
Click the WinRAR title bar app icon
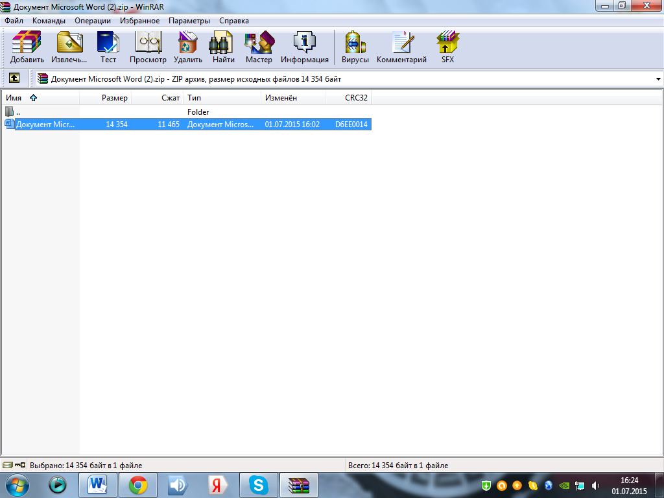(5, 6)
